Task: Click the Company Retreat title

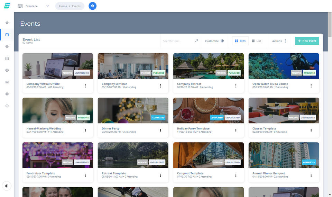Action: [189, 84]
